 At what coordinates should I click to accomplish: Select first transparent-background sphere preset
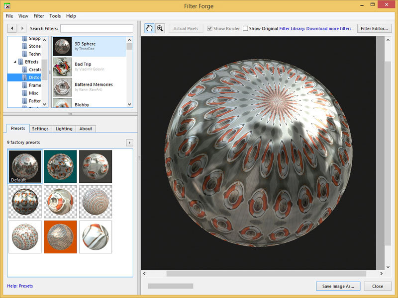tap(25, 202)
